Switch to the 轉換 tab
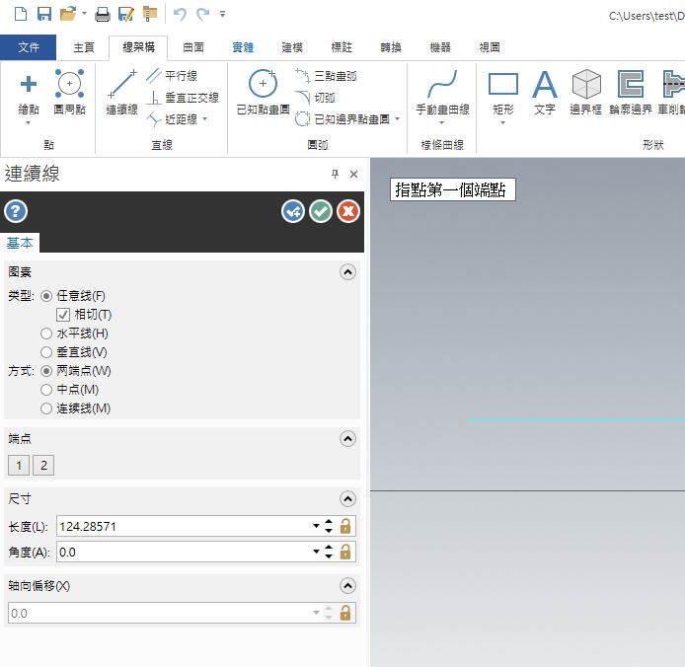This screenshot has height=667, width=685. coord(391,47)
